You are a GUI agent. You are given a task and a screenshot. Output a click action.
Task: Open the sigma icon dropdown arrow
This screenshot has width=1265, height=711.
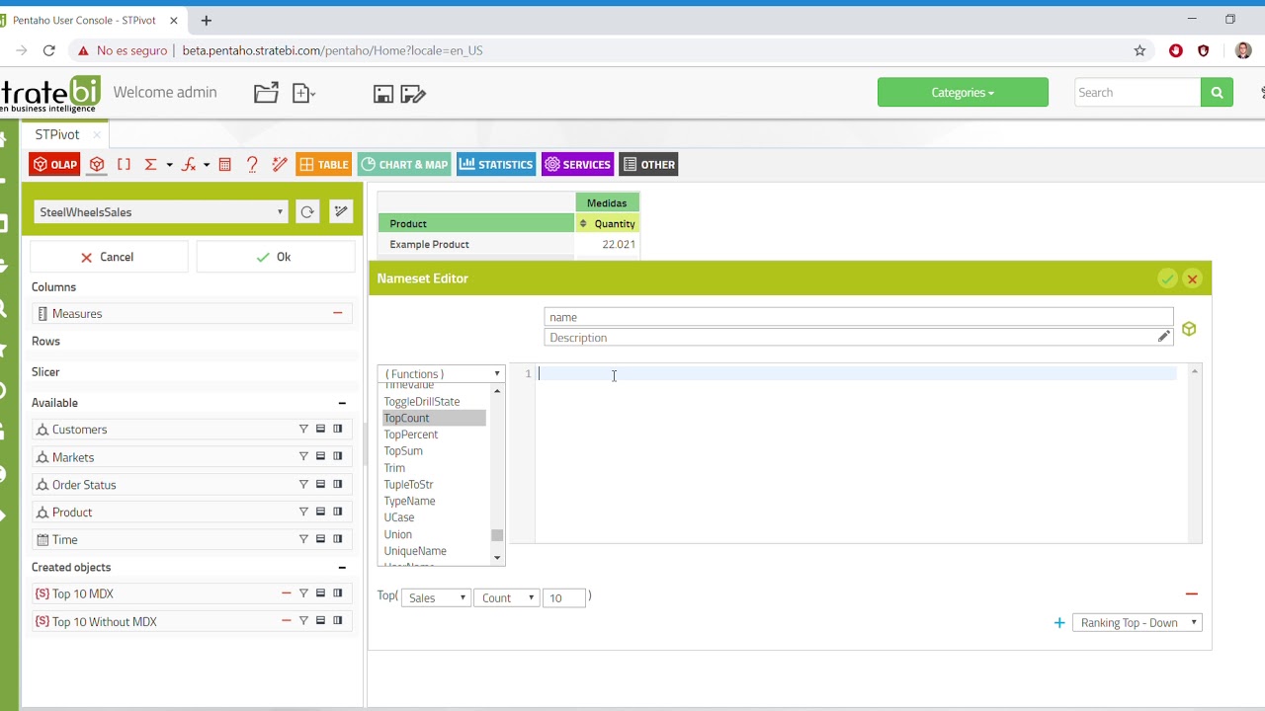click(169, 166)
